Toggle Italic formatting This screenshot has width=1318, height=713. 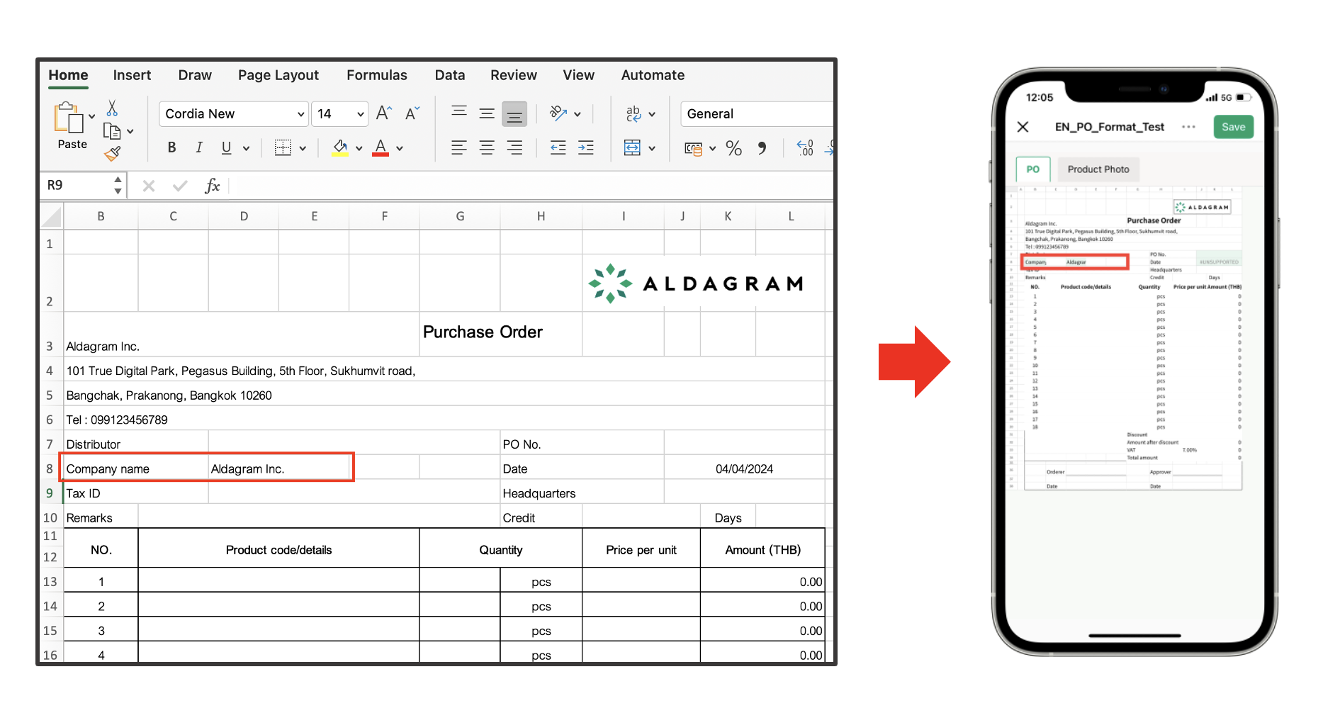(199, 148)
